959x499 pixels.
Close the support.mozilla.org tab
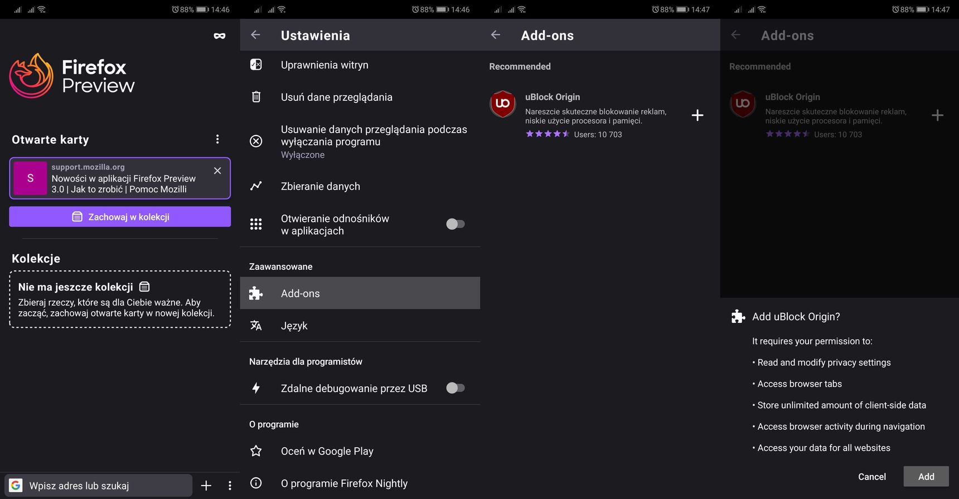click(217, 171)
